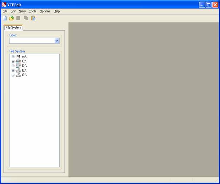Select the floppy drive icon for A:\
The image size is (220, 184).
[18, 57]
